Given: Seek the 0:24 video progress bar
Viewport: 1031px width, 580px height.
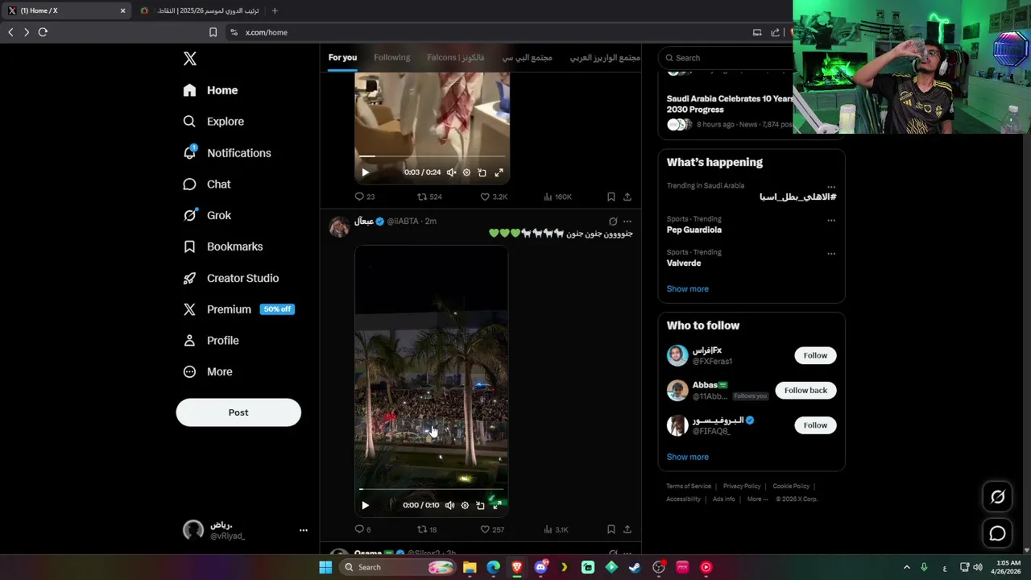Looking at the screenshot, I should pyautogui.click(x=432, y=156).
